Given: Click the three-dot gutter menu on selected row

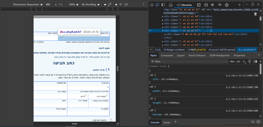Looking at the screenshot, I should click(150, 30).
